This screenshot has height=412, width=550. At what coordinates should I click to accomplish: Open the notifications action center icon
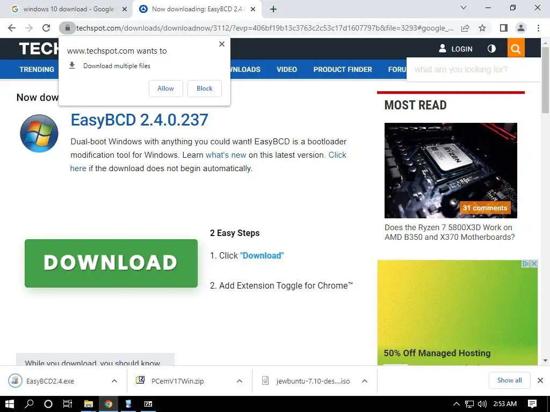click(532, 404)
